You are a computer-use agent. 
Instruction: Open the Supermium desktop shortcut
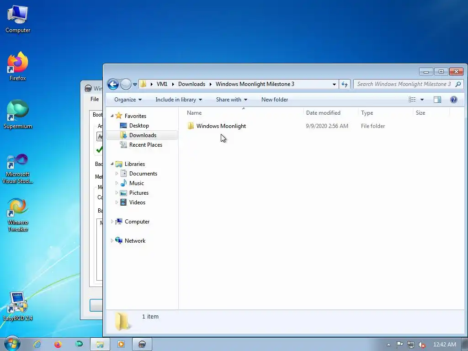point(18,115)
